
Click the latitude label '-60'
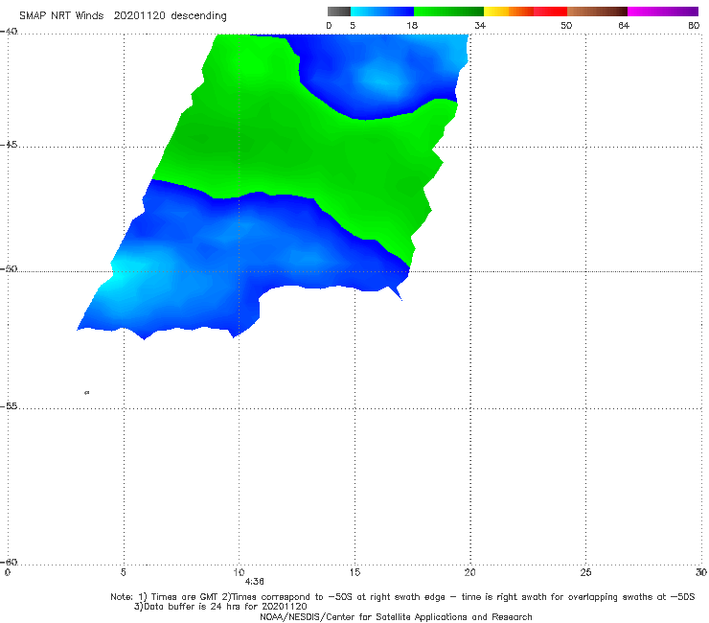[9, 562]
